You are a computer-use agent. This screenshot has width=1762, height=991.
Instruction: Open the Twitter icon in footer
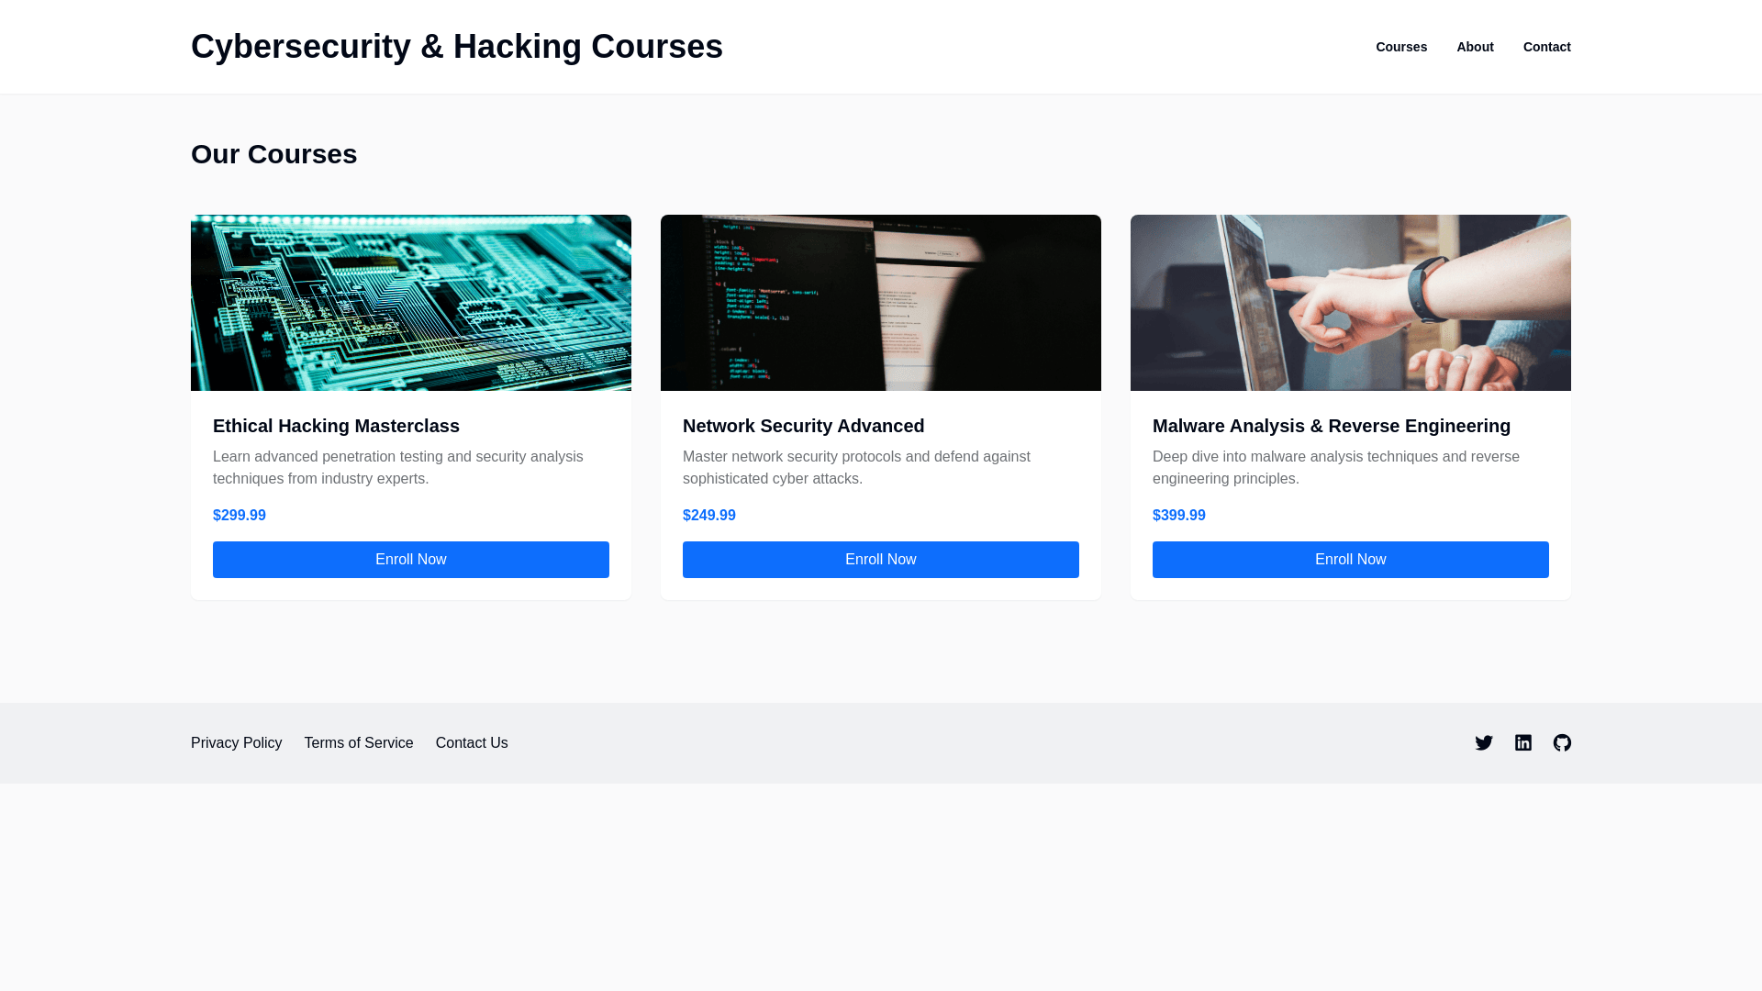pos(1484,743)
